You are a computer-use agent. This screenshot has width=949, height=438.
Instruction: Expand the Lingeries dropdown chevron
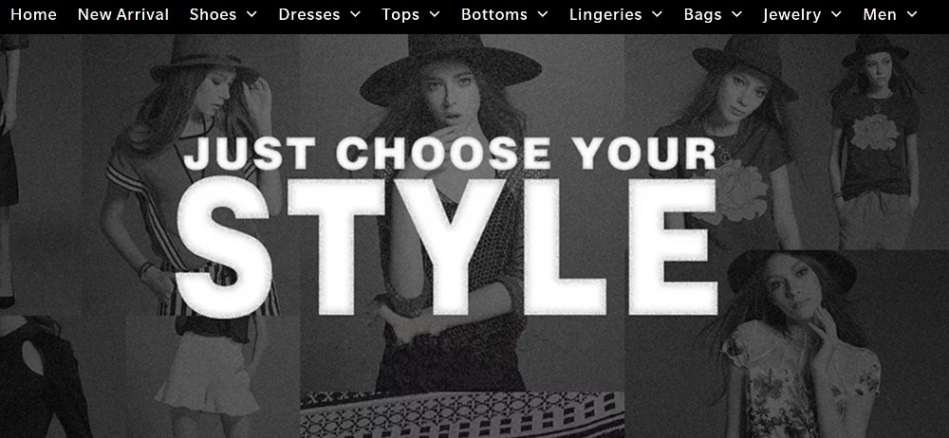tap(658, 14)
